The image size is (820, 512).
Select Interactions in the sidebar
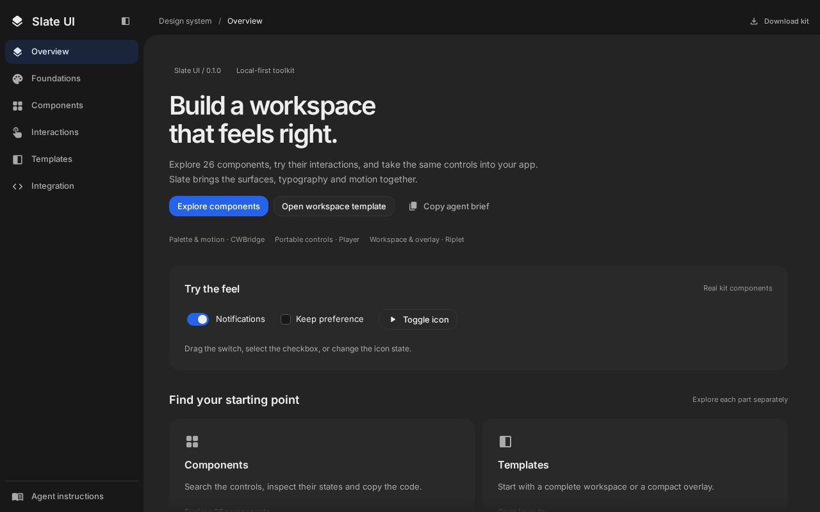pyautogui.click(x=72, y=132)
